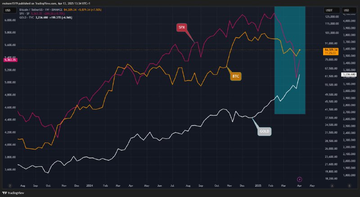Screen dimensions: 360x197
Task: Click the pink 5,363.35 price tag
Action: [x=10, y=60]
